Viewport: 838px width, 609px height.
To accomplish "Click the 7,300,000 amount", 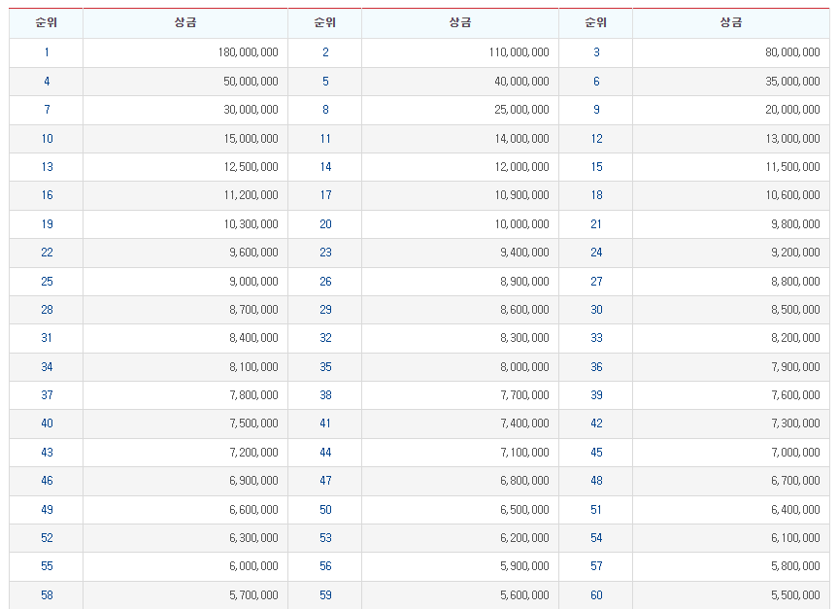I will coord(795,423).
